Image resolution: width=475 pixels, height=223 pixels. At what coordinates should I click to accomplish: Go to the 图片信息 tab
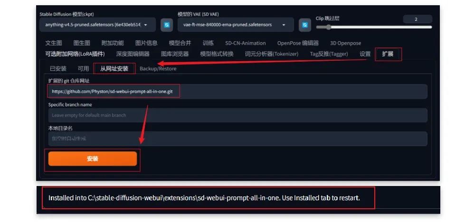tap(146, 43)
